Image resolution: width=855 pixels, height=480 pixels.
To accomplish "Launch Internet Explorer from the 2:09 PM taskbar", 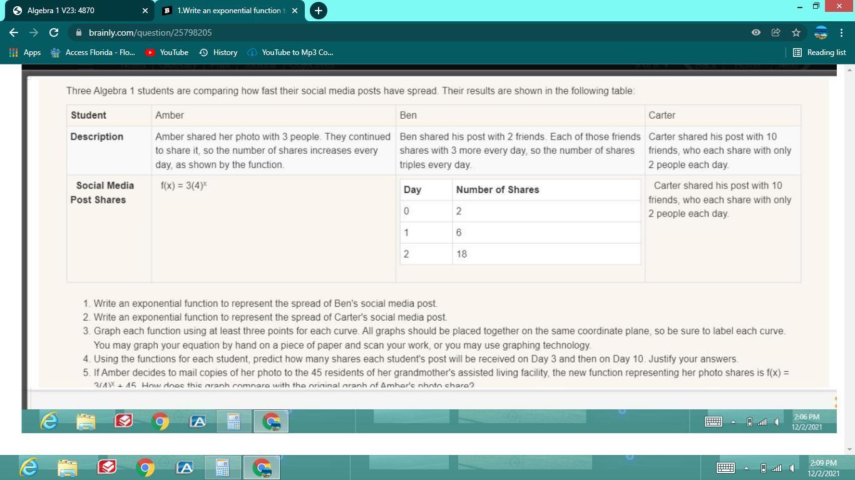I will pos(29,467).
